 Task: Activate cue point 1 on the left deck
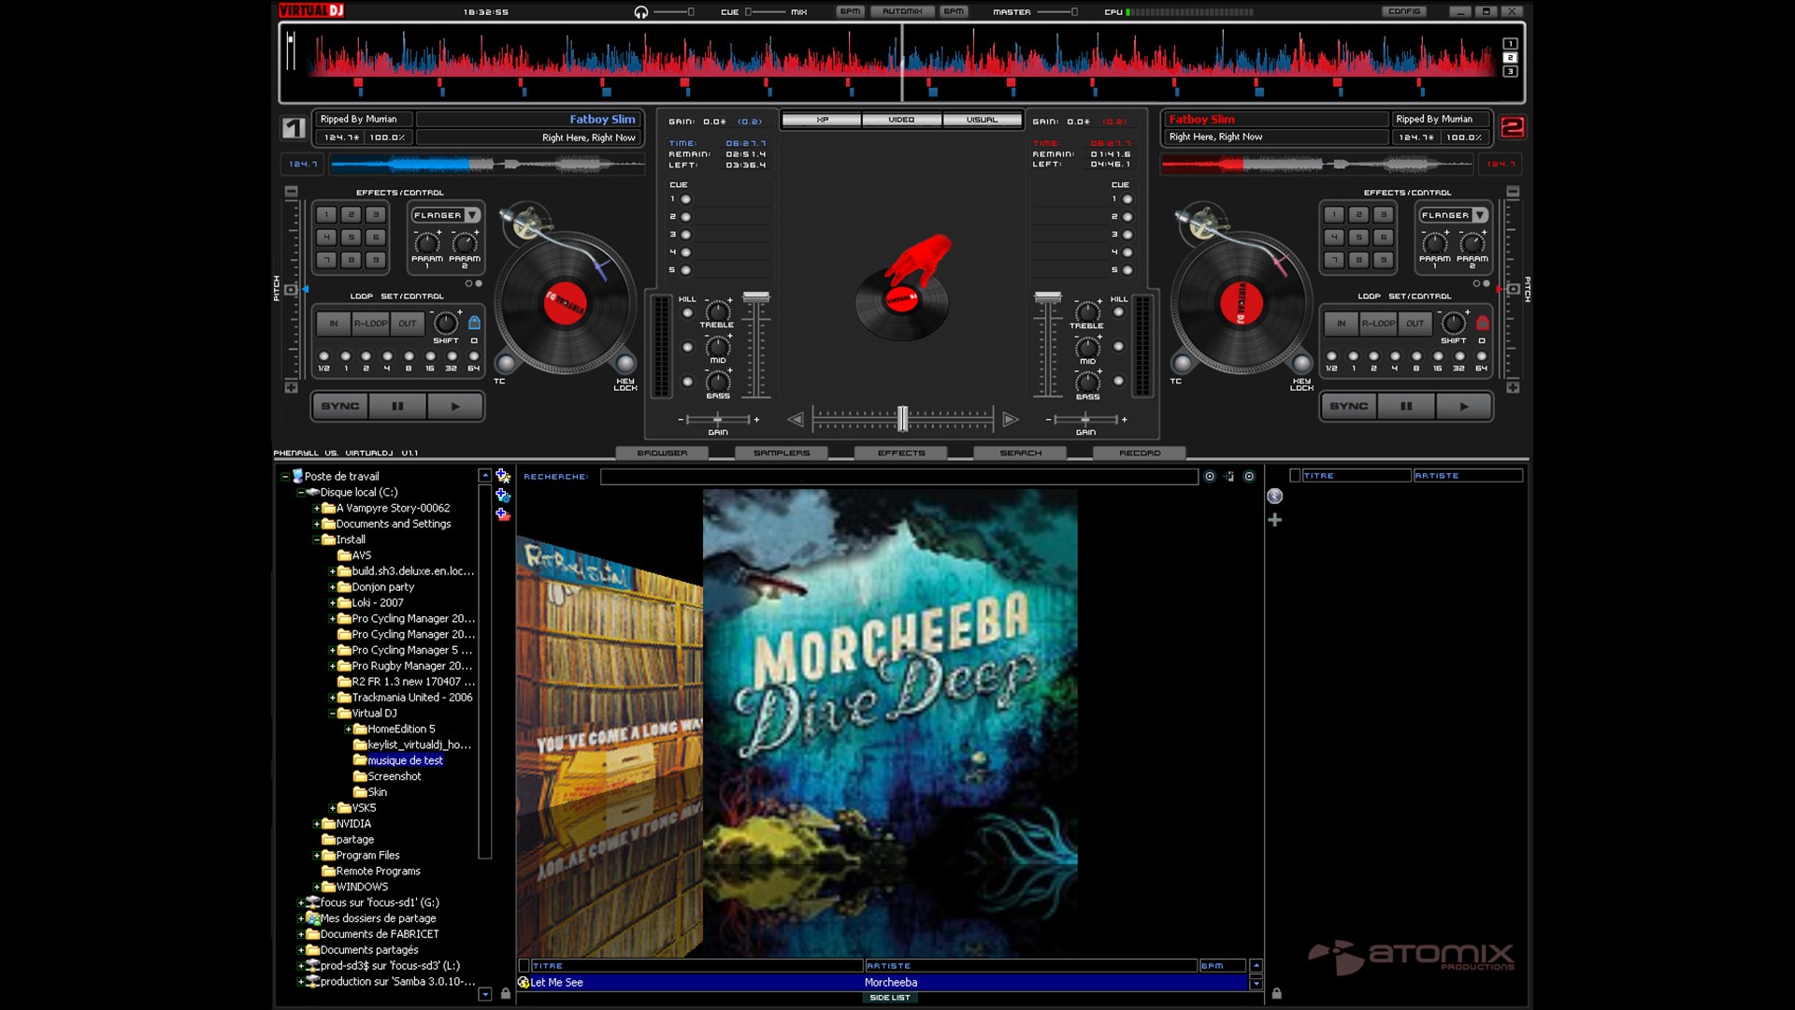pos(687,198)
